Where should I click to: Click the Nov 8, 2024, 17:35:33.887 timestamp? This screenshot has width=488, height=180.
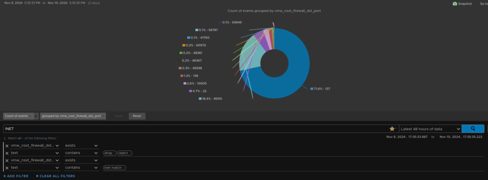pyautogui.click(x=407, y=137)
